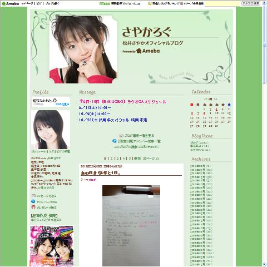Open ブログを書く in the top bar

point(52,3)
